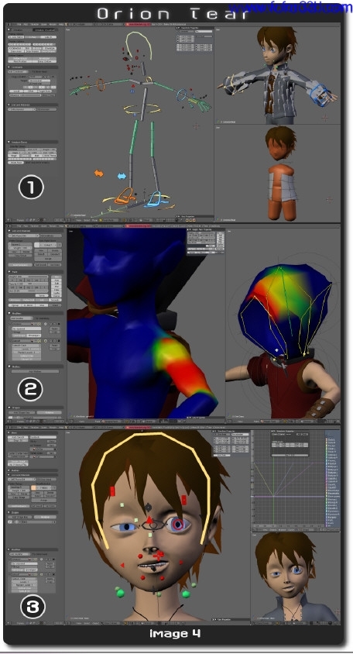Select the orange foot control bone in screenshot 1
The image size is (353, 654).
point(124,196)
